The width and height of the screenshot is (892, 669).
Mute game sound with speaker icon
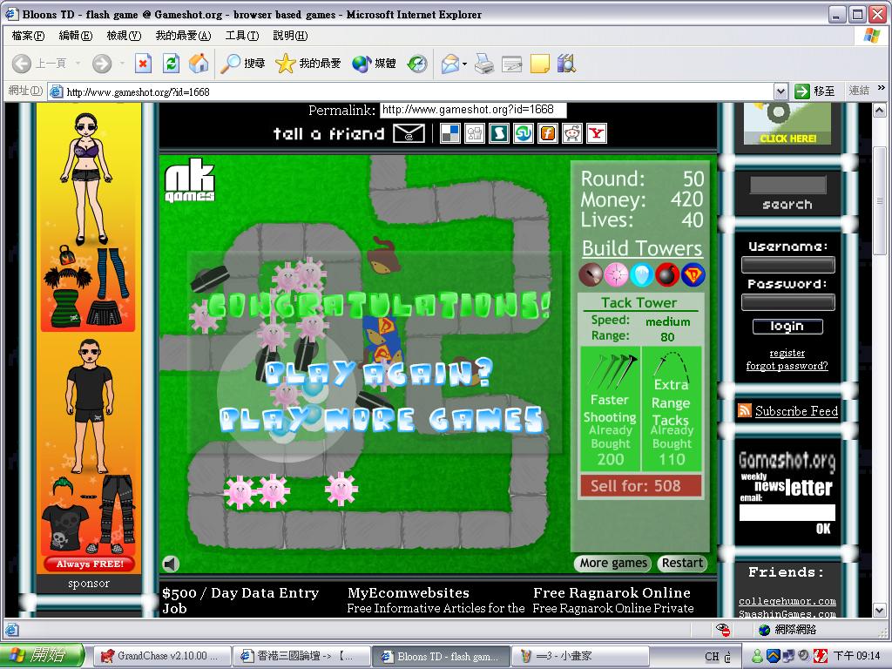point(171,564)
